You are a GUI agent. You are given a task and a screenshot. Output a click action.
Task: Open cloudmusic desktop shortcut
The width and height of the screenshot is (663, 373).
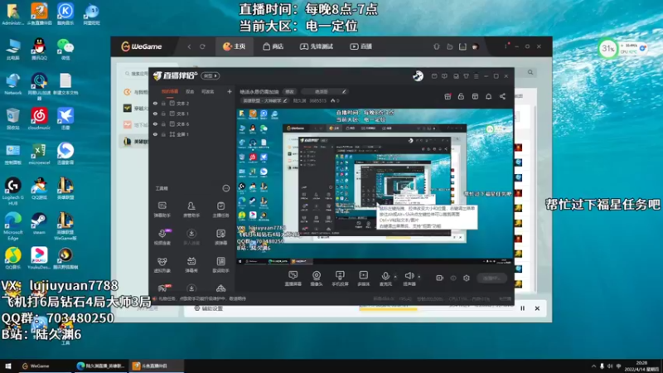coord(39,119)
